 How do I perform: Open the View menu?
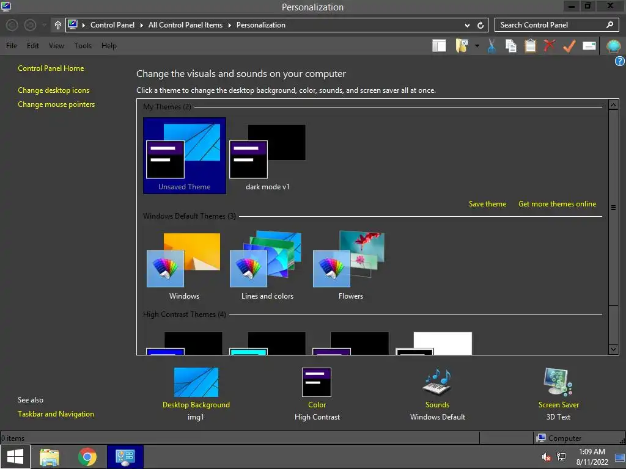pyautogui.click(x=56, y=46)
